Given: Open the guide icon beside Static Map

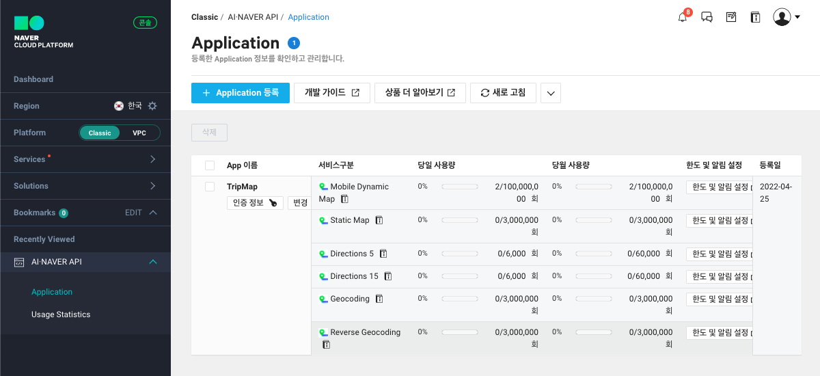Looking at the screenshot, I should point(379,220).
